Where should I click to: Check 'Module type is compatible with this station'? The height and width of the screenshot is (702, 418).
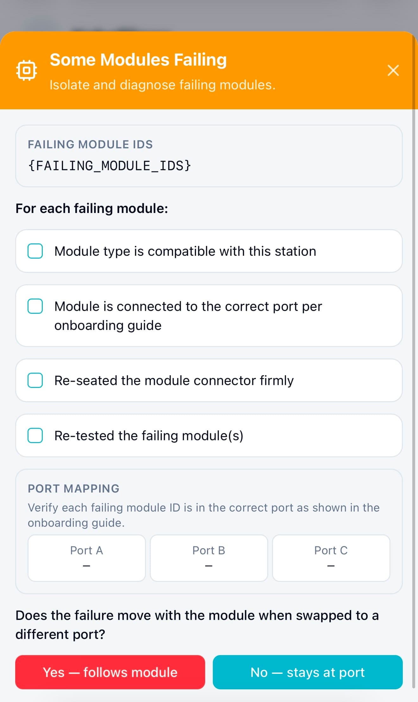35,251
